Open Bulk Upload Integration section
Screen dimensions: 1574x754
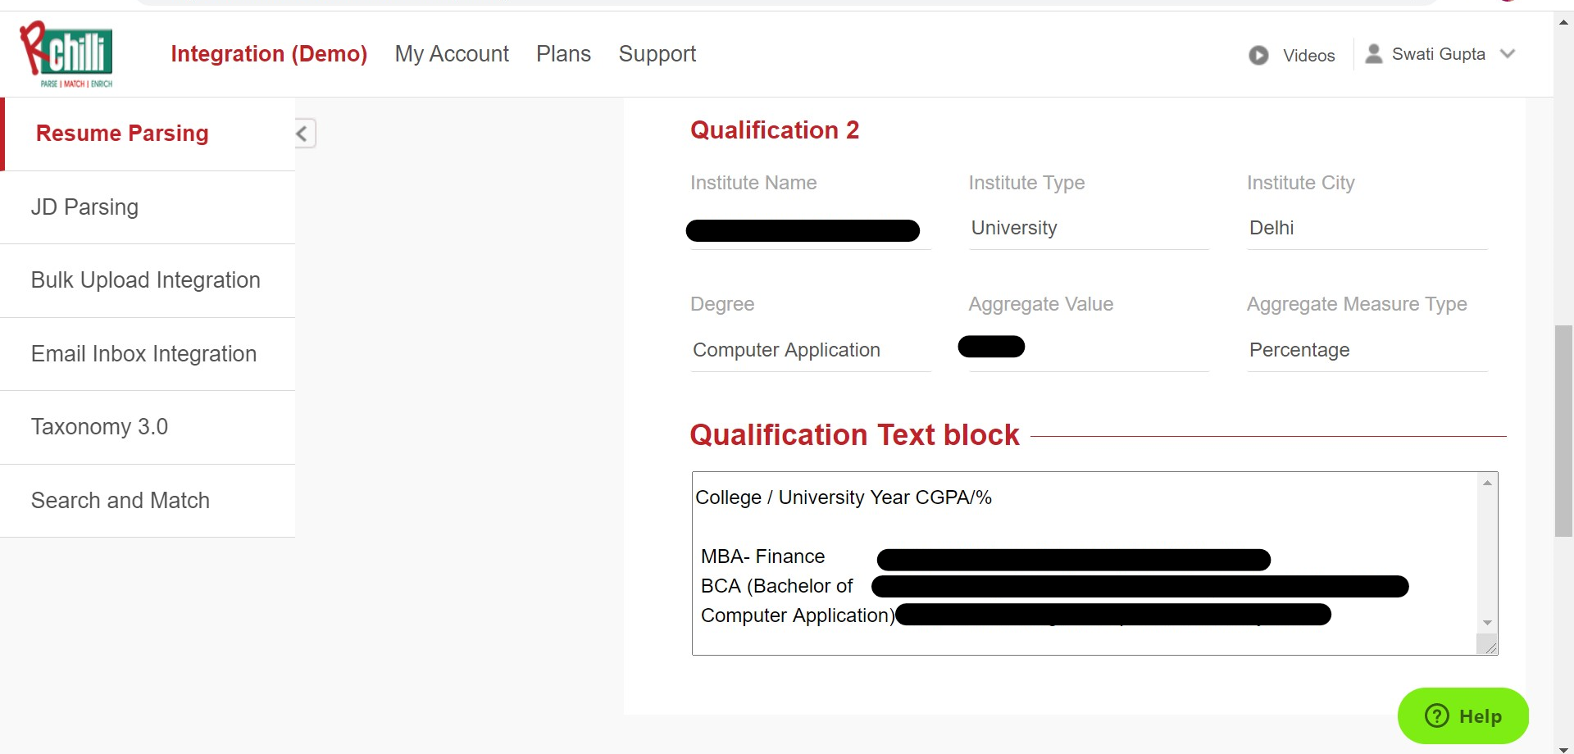click(x=148, y=281)
